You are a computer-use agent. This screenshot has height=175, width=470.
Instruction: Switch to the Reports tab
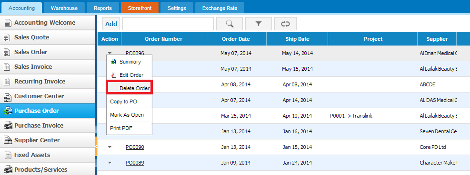[x=103, y=8]
